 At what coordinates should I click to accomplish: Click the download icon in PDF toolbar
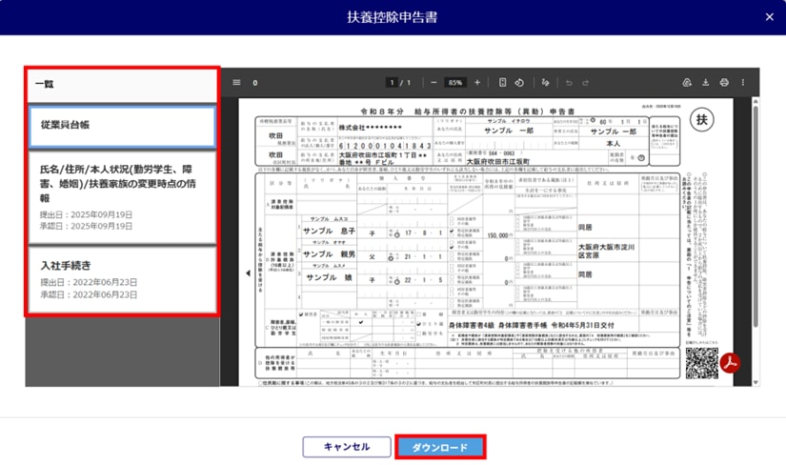click(706, 83)
